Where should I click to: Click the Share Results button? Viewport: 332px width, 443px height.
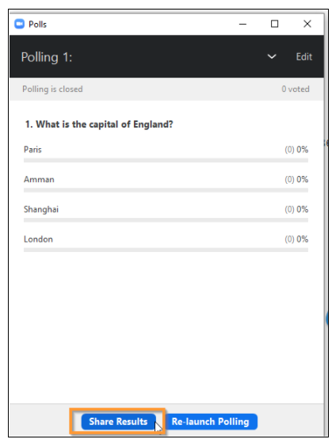(x=118, y=422)
